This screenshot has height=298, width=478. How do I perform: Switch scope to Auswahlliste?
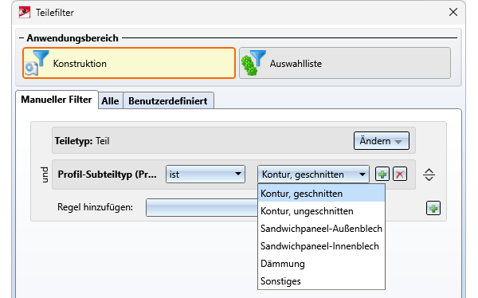345,63
